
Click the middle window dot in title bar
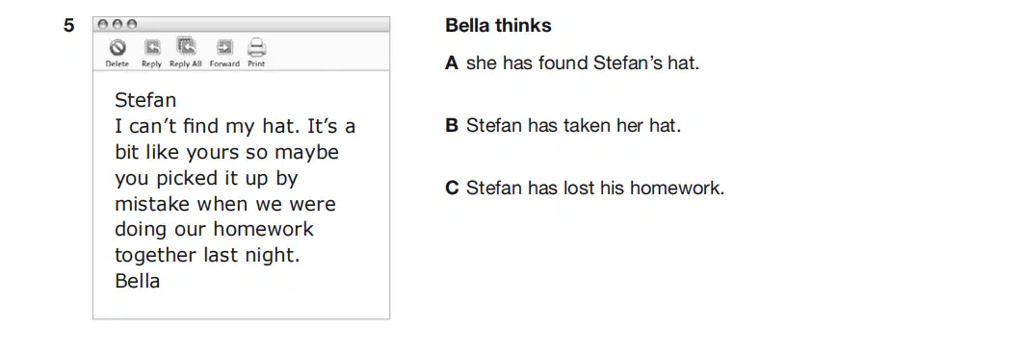tap(118, 25)
